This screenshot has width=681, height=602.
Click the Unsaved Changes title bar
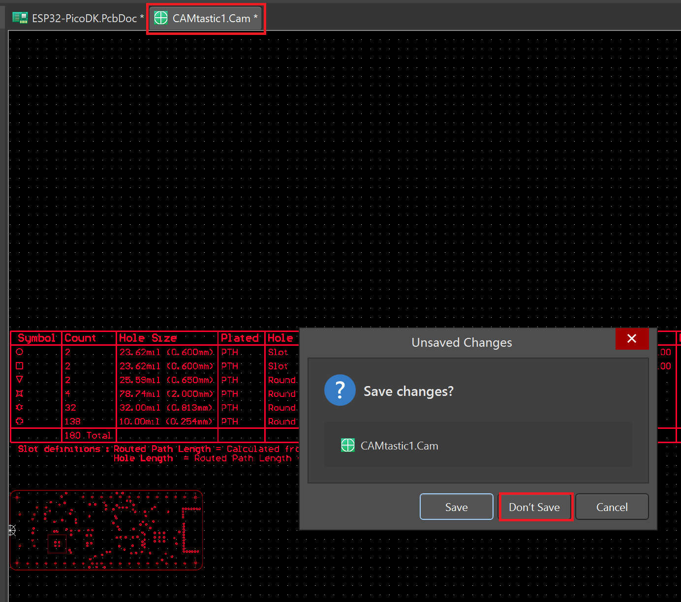(x=461, y=342)
